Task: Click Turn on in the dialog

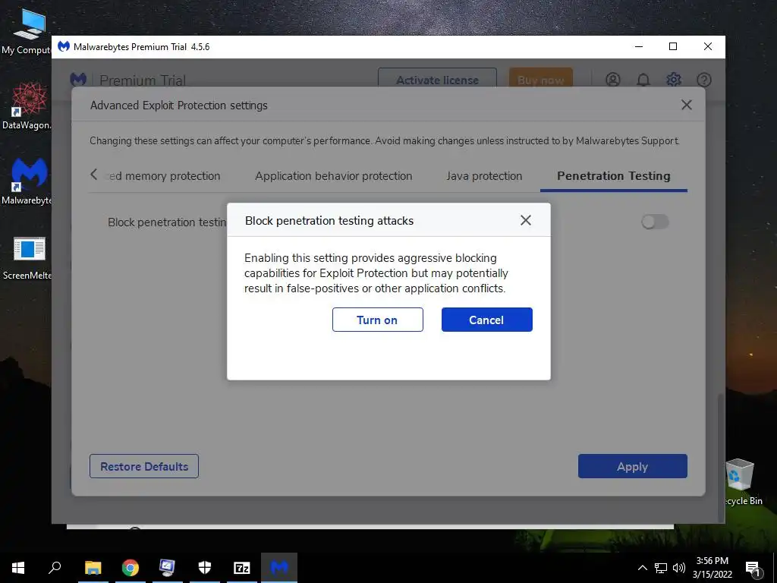Action: pyautogui.click(x=378, y=320)
